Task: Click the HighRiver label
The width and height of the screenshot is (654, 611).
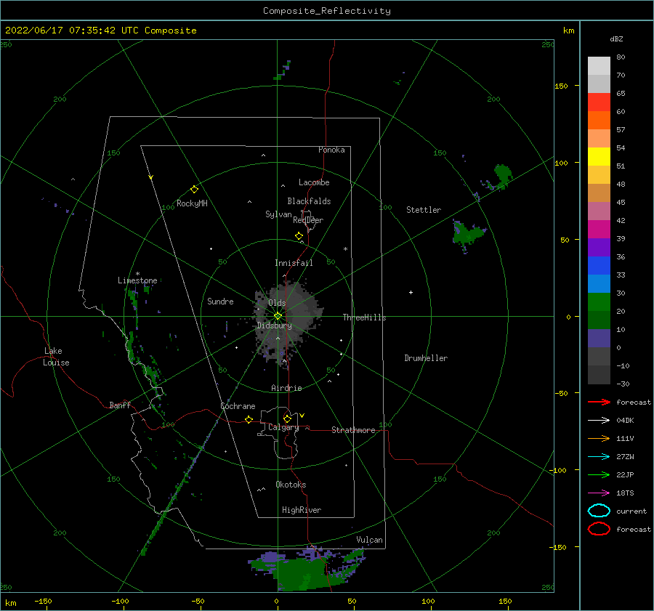Action: pyautogui.click(x=302, y=510)
